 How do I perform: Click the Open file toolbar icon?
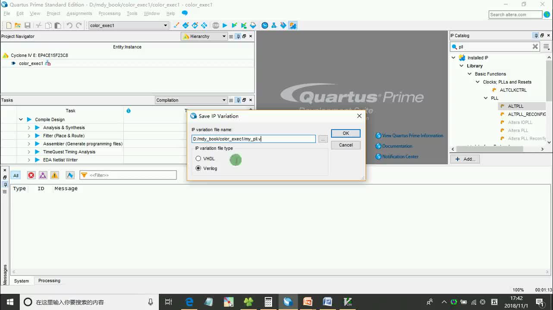click(x=18, y=25)
